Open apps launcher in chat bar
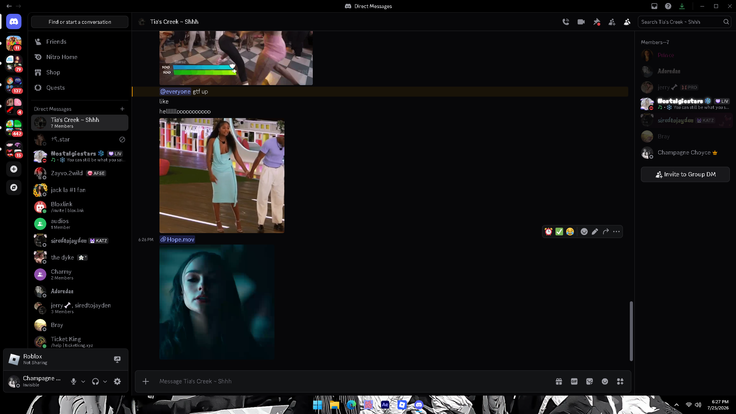 (x=620, y=381)
